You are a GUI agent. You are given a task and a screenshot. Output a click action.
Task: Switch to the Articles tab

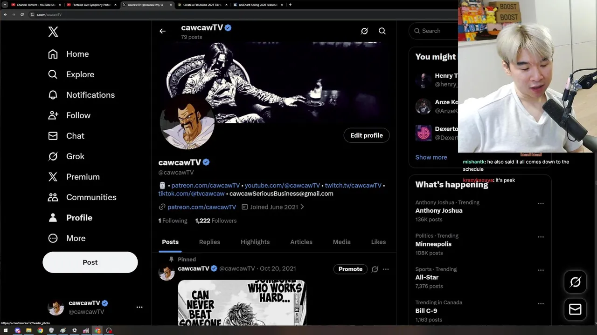click(x=301, y=242)
